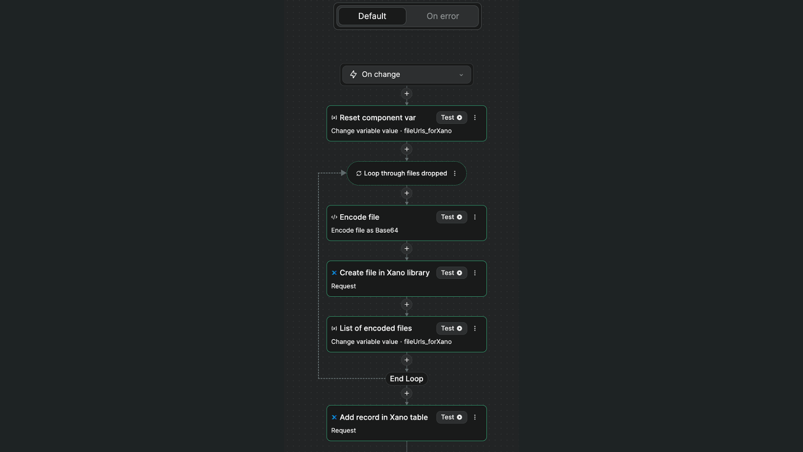Viewport: 803px width, 452px height.
Task: Open the On change trigger dropdown
Action: point(461,74)
